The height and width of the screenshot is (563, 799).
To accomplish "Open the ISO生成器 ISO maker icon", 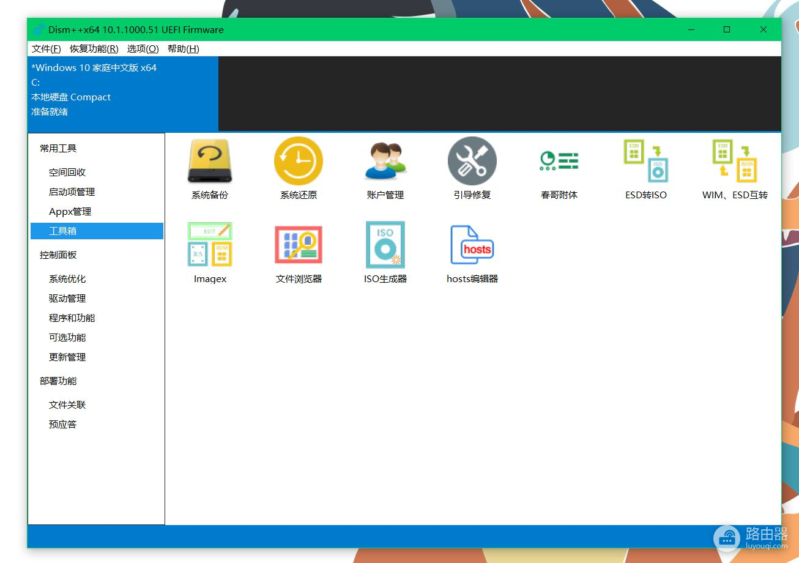I will [385, 245].
